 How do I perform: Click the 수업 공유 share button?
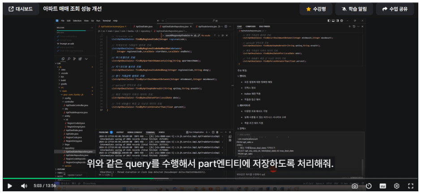[x=395, y=9]
